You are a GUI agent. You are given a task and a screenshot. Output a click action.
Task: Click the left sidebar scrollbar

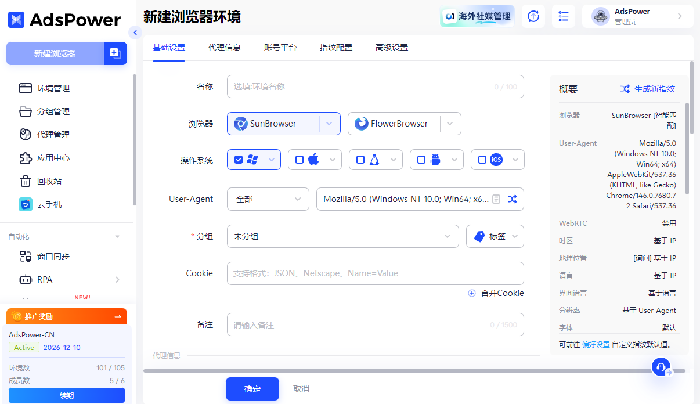(135, 139)
